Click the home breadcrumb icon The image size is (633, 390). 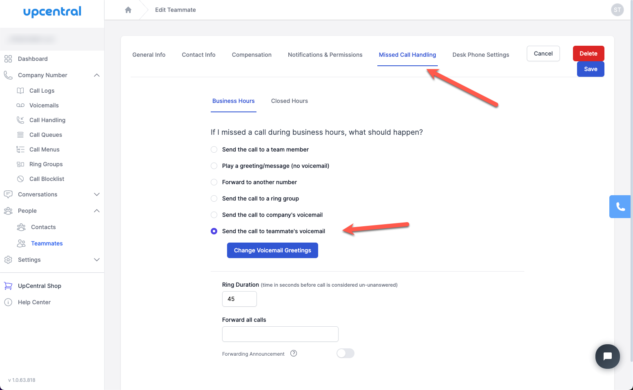coord(128,10)
